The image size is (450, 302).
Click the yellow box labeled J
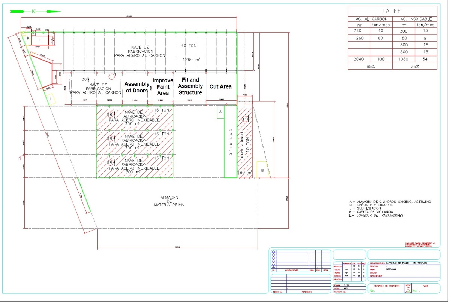coord(50,98)
